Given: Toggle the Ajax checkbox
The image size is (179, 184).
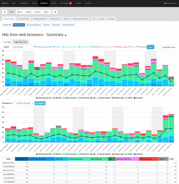Looking at the screenshot, I should pos(92,47).
